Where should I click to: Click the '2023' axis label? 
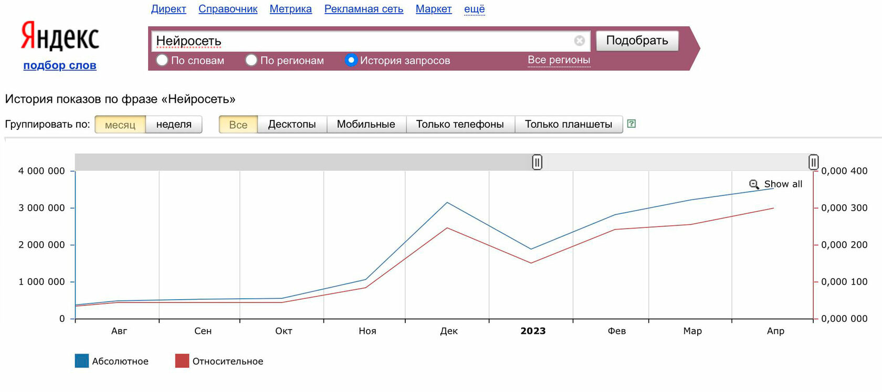(533, 331)
